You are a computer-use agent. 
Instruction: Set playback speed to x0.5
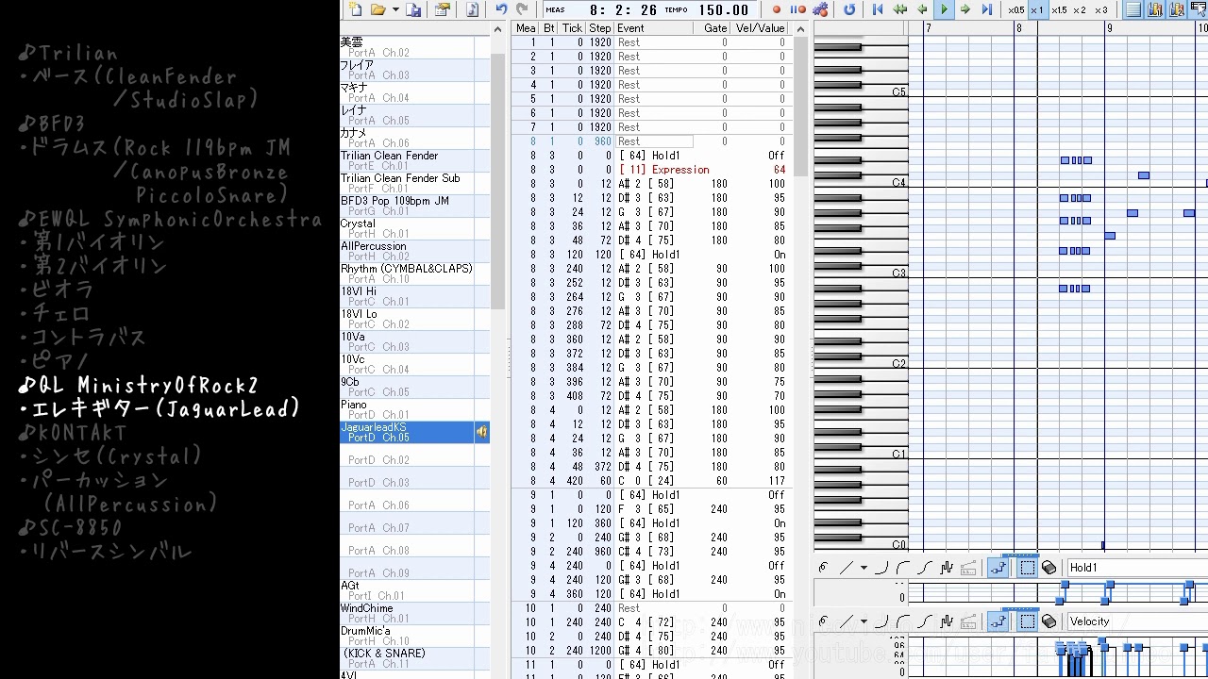(1015, 9)
